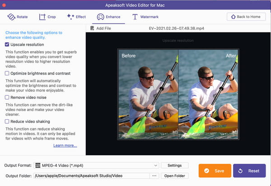The width and height of the screenshot is (271, 186).
Task: Click the Enhance palette icon
Action: tap(100, 17)
